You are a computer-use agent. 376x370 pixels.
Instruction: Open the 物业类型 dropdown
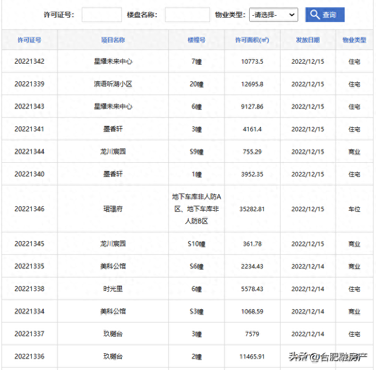(273, 15)
